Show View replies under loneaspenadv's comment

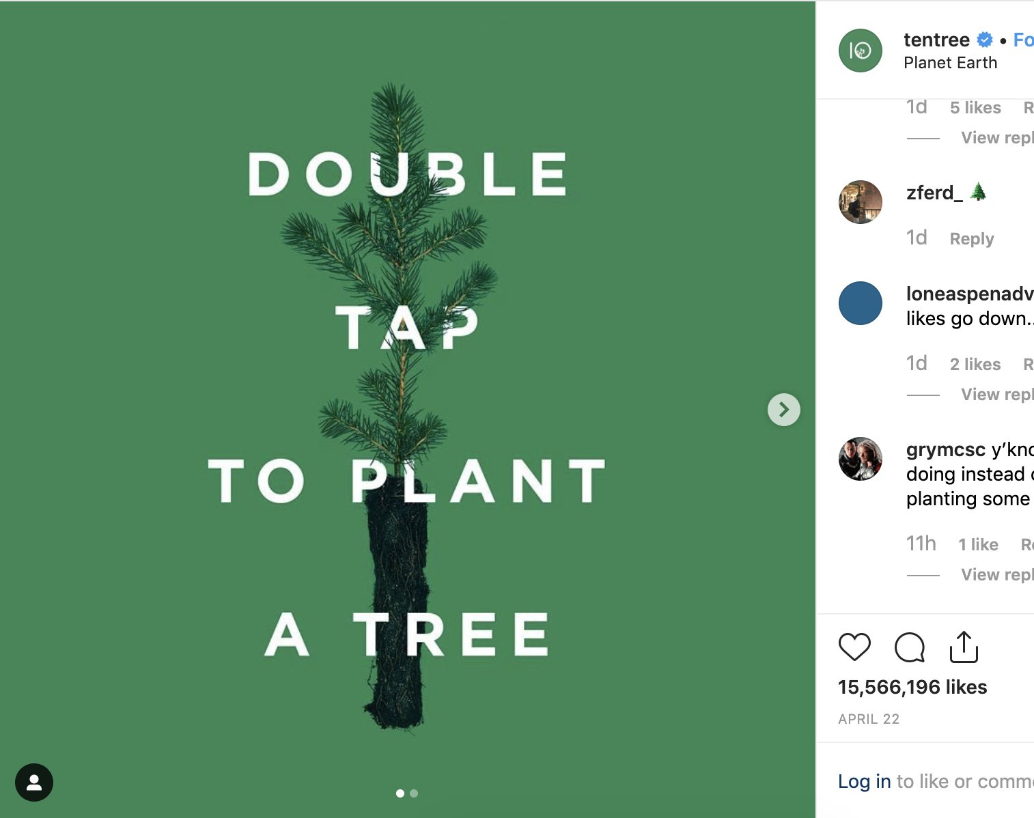pyautogui.click(x=996, y=394)
